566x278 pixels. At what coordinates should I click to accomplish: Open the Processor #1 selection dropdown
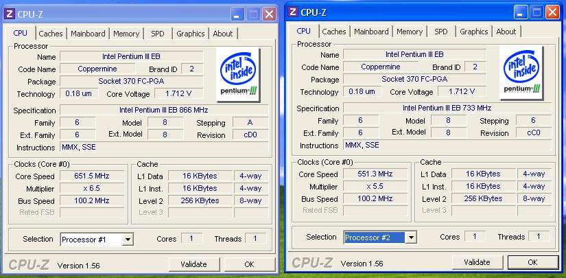click(128, 240)
